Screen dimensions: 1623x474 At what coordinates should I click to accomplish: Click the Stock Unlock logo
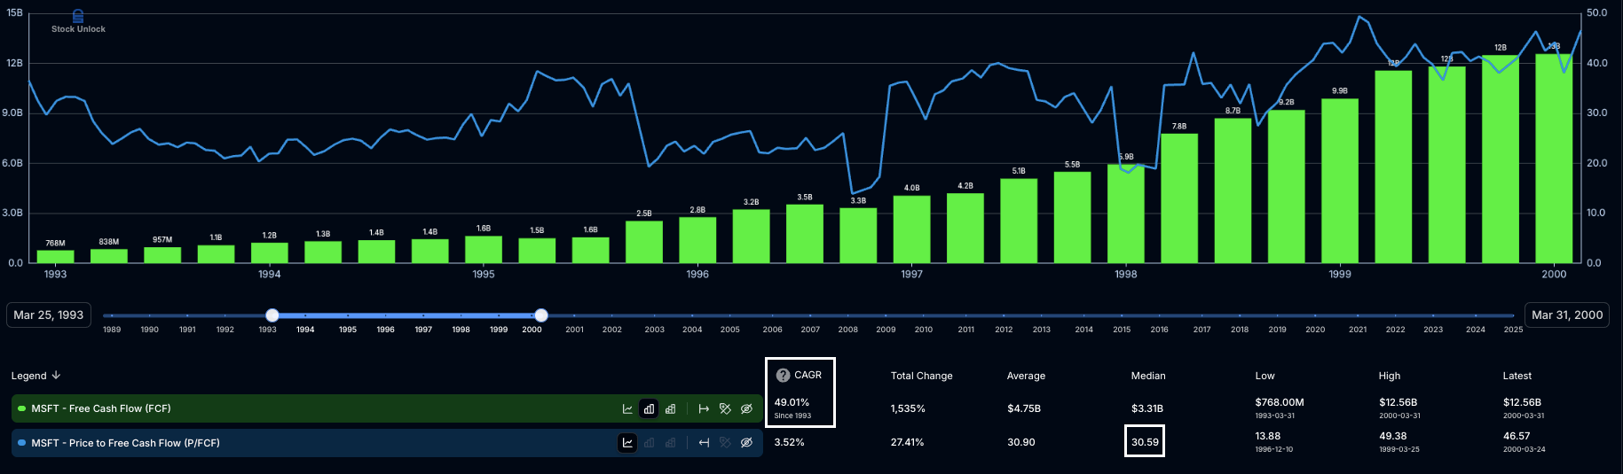point(78,22)
